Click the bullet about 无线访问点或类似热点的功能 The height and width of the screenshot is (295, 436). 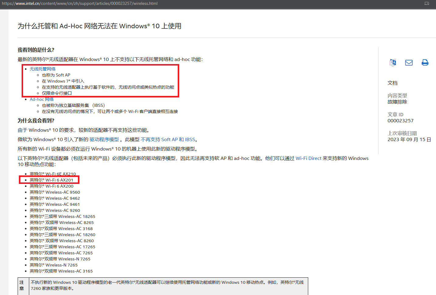click(x=108, y=87)
